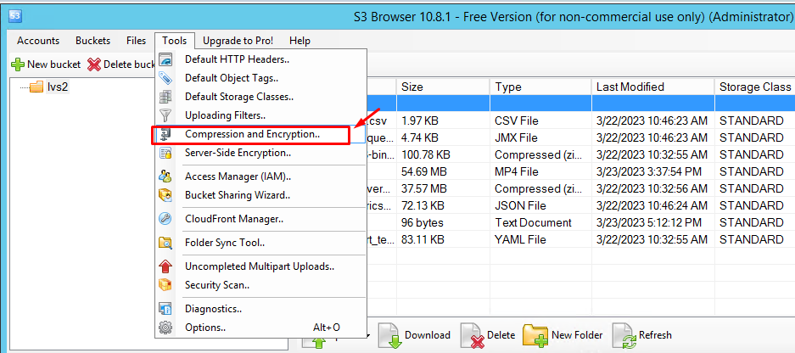Click the Security Scan icon
This screenshot has height=353, width=795.
click(x=165, y=285)
